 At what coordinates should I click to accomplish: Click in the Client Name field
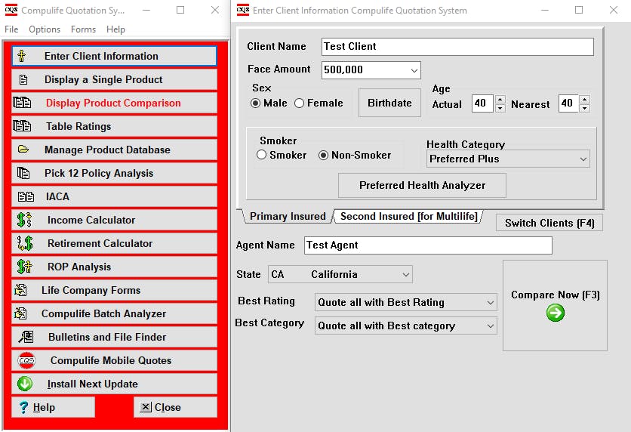coord(457,47)
